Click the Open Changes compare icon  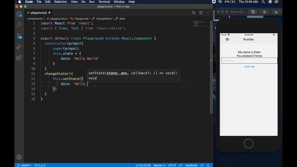click(194, 13)
